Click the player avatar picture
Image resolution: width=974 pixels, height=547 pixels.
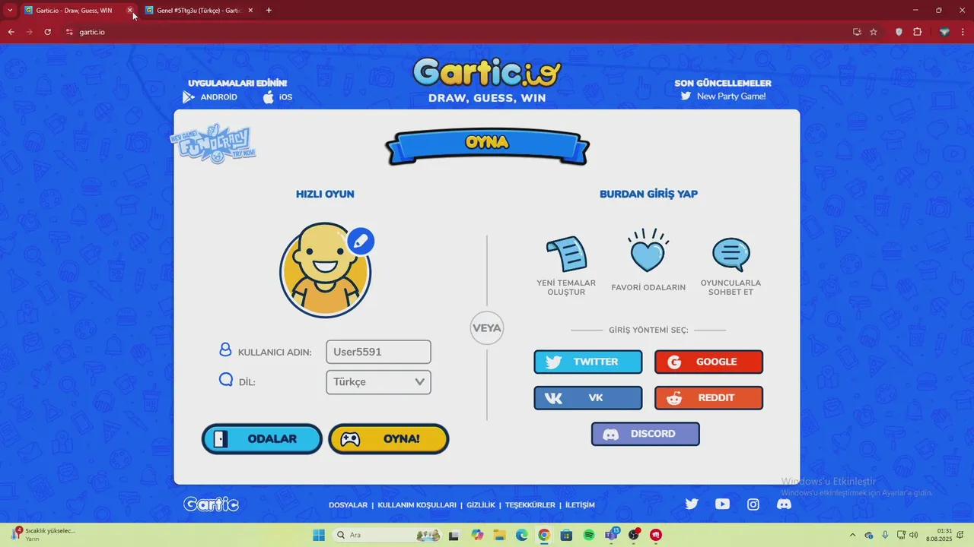point(326,270)
